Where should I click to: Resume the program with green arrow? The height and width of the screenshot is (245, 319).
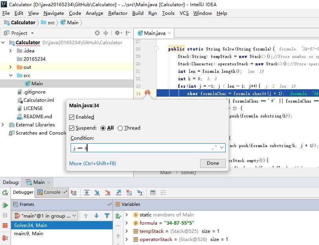point(5,205)
